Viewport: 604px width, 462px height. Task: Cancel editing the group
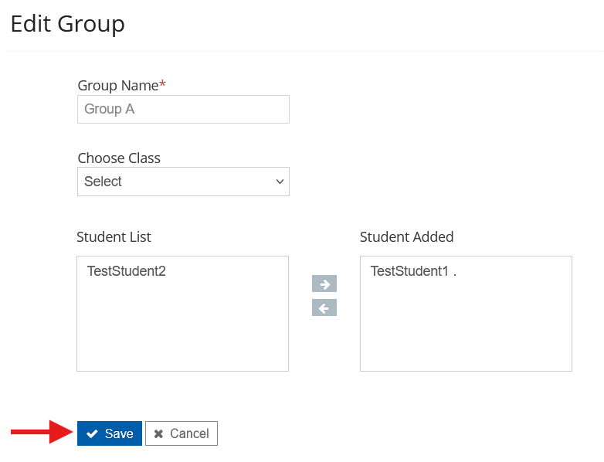[x=182, y=433]
